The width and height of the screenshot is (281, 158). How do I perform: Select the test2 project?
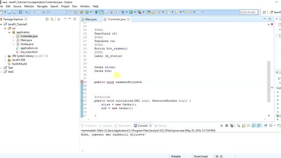pos(11,72)
